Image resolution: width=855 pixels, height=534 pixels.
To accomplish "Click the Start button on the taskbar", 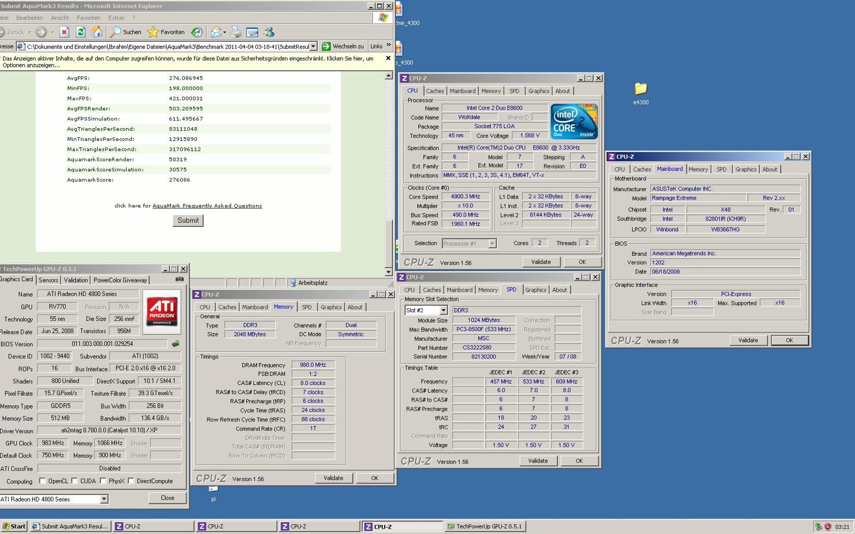I will (x=14, y=527).
